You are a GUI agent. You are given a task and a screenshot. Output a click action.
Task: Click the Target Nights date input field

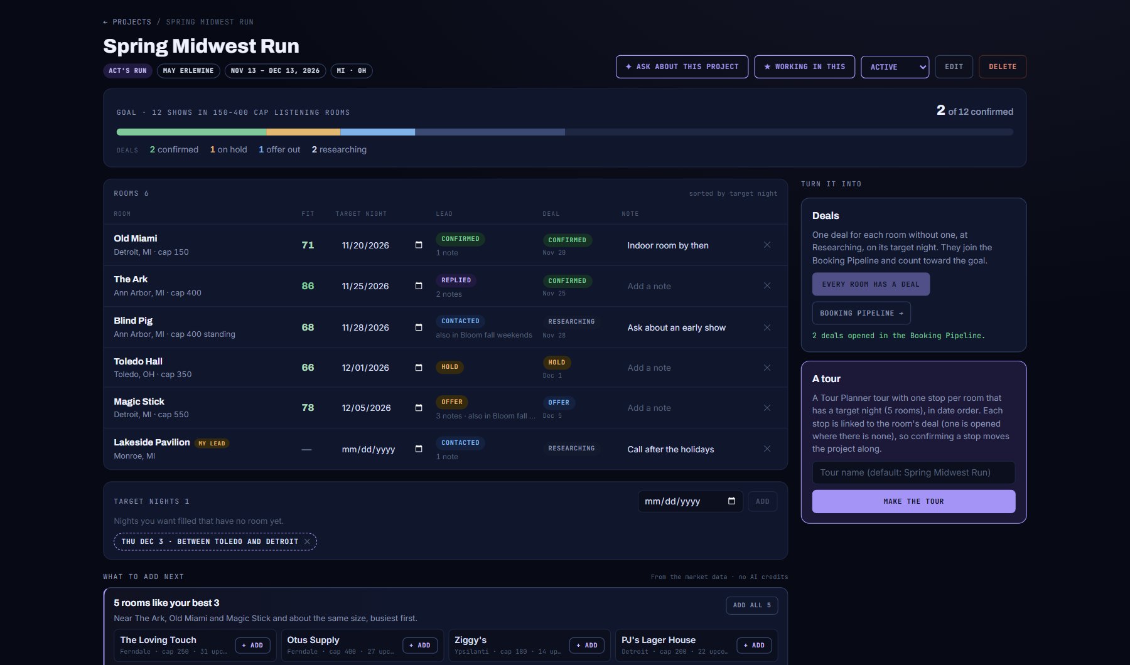coord(691,501)
